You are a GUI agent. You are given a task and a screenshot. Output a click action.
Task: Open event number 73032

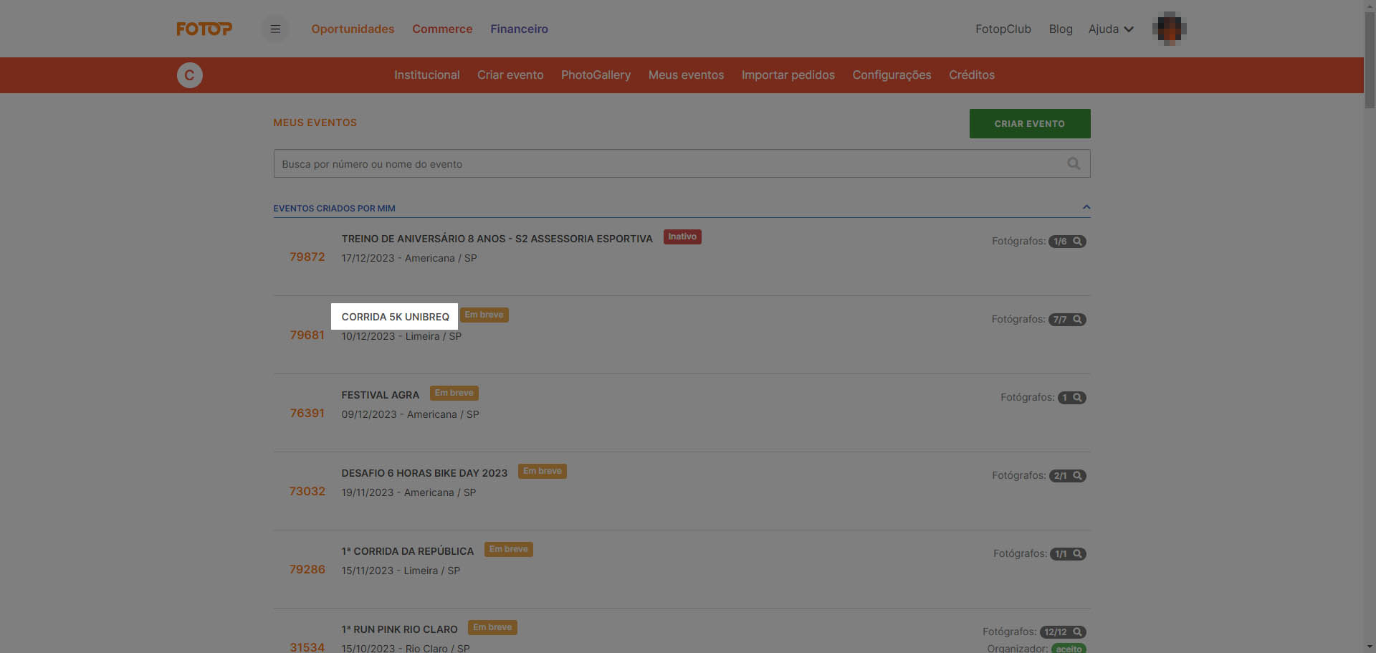pyautogui.click(x=307, y=492)
